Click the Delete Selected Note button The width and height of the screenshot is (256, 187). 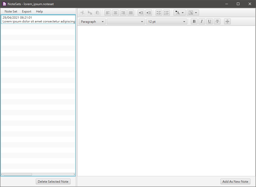click(x=53, y=181)
